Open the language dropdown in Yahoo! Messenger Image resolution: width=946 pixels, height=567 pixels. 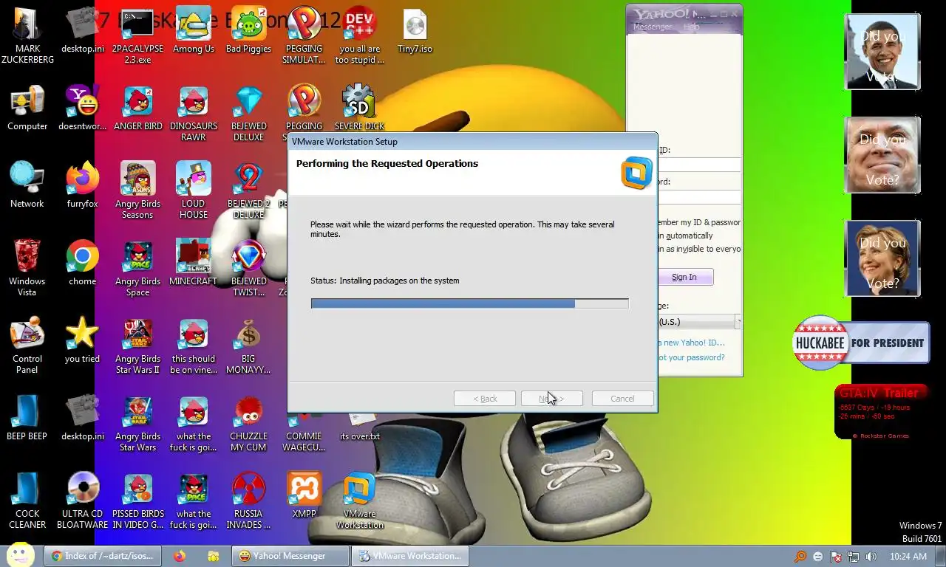tap(737, 321)
